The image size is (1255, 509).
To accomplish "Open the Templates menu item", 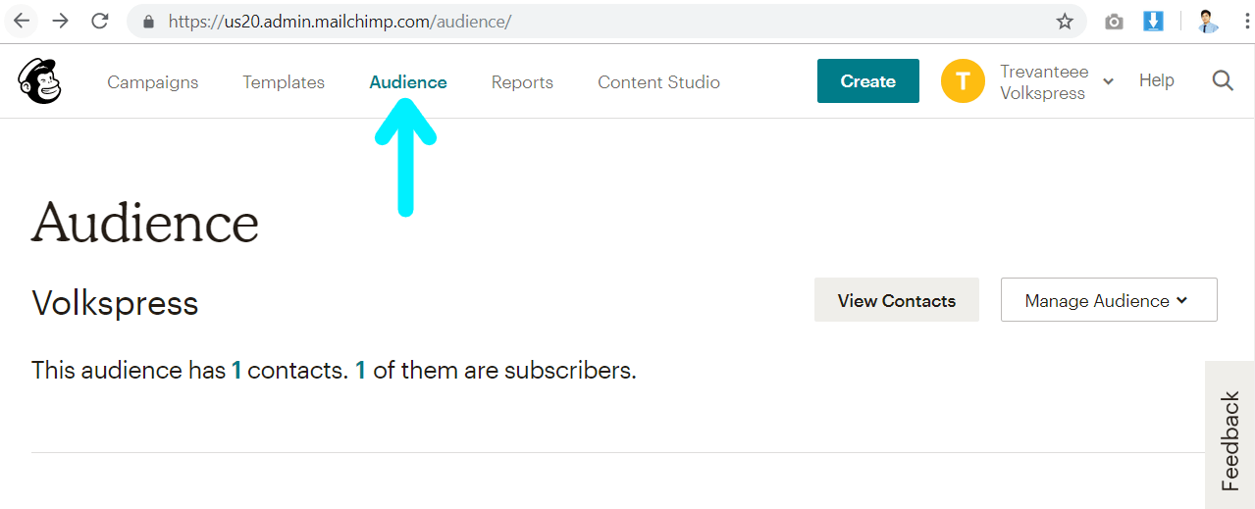I will 284,82.
